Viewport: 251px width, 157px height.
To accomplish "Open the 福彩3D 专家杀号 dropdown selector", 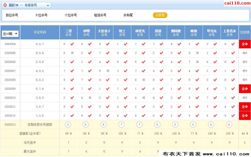I will click(x=26, y=5).
